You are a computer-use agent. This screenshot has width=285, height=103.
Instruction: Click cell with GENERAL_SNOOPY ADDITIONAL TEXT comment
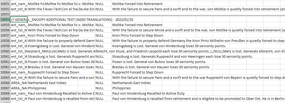tap(19, 19)
